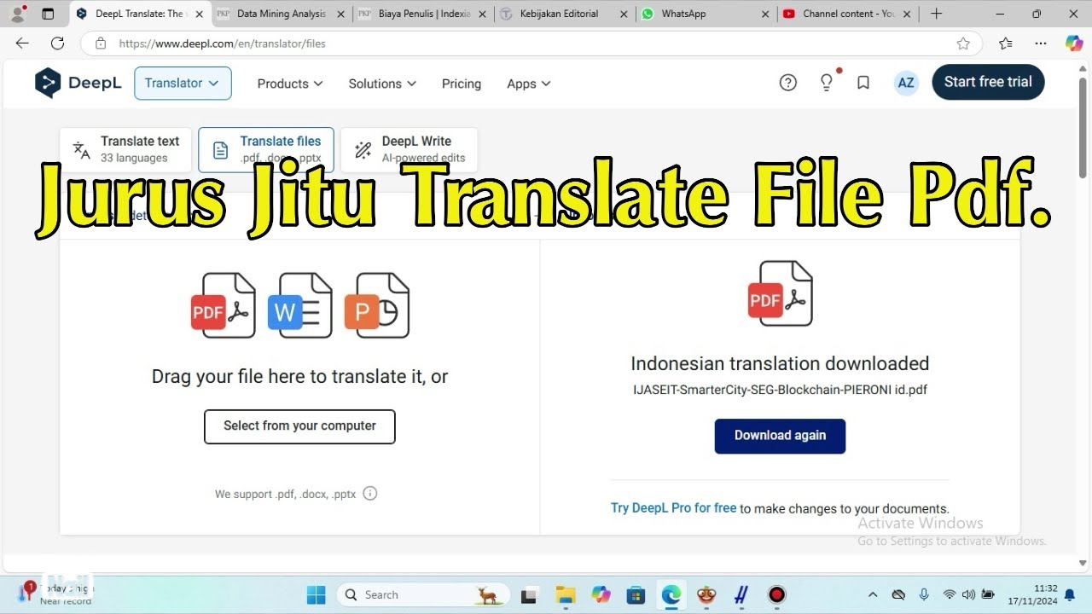
Task: Click the PowerPoint file type icon
Action: [x=377, y=305]
